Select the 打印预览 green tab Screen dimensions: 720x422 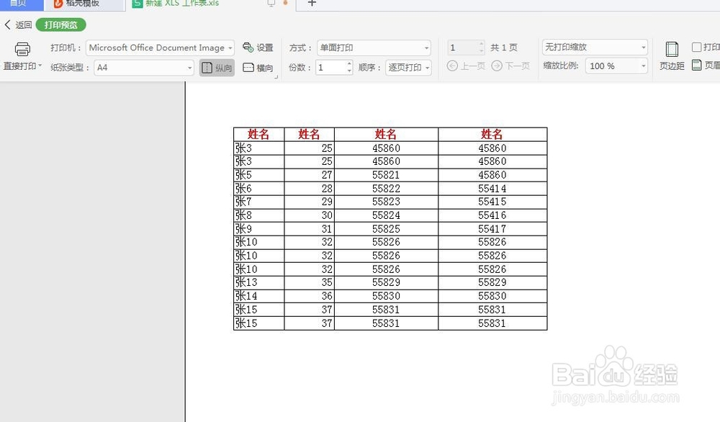click(x=60, y=24)
